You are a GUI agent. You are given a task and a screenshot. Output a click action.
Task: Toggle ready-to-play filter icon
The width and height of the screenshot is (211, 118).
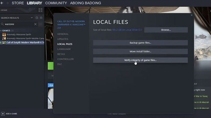pos(41,18)
